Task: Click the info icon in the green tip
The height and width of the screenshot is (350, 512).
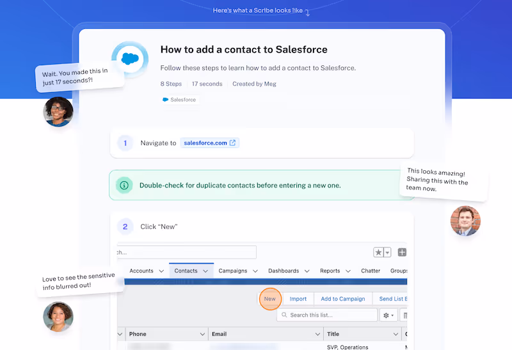Action: coord(124,185)
